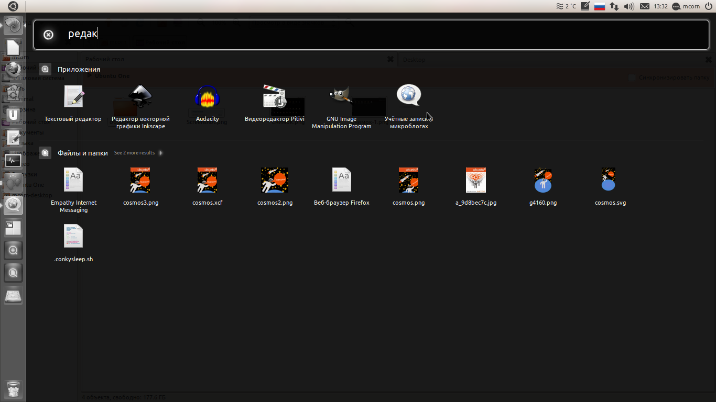716x402 pixels.
Task: Open cosmos2.png file result
Action: 275,187
